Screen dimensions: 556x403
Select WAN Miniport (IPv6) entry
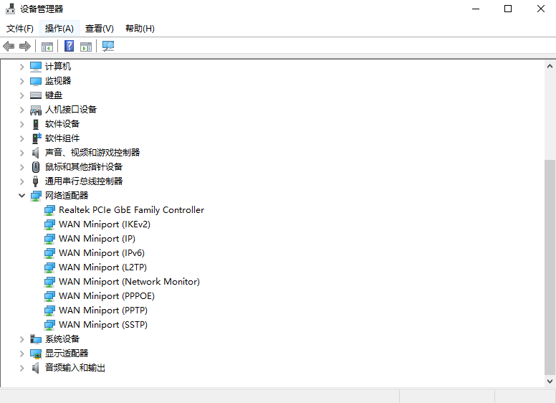pyautogui.click(x=102, y=253)
